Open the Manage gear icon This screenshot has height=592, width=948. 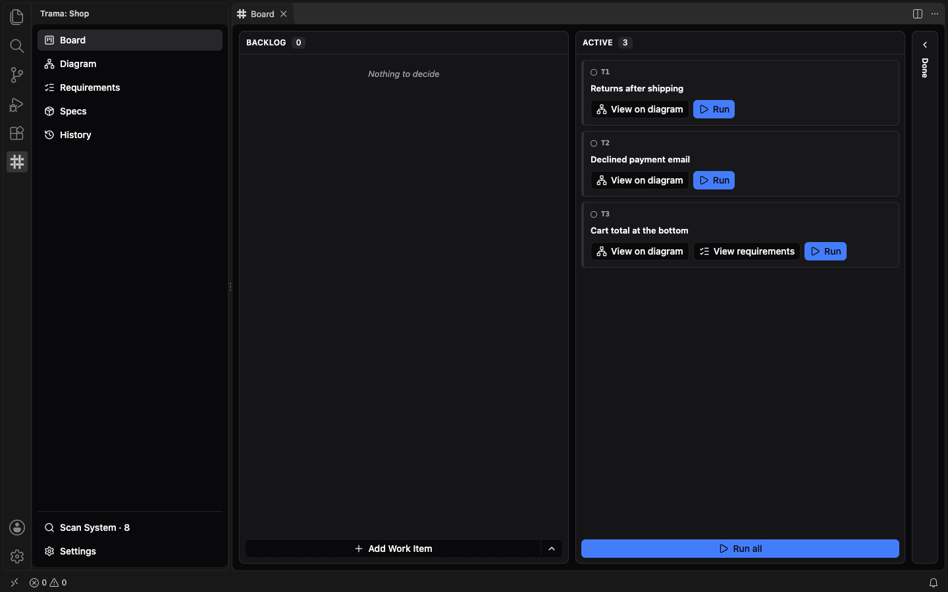click(x=17, y=556)
